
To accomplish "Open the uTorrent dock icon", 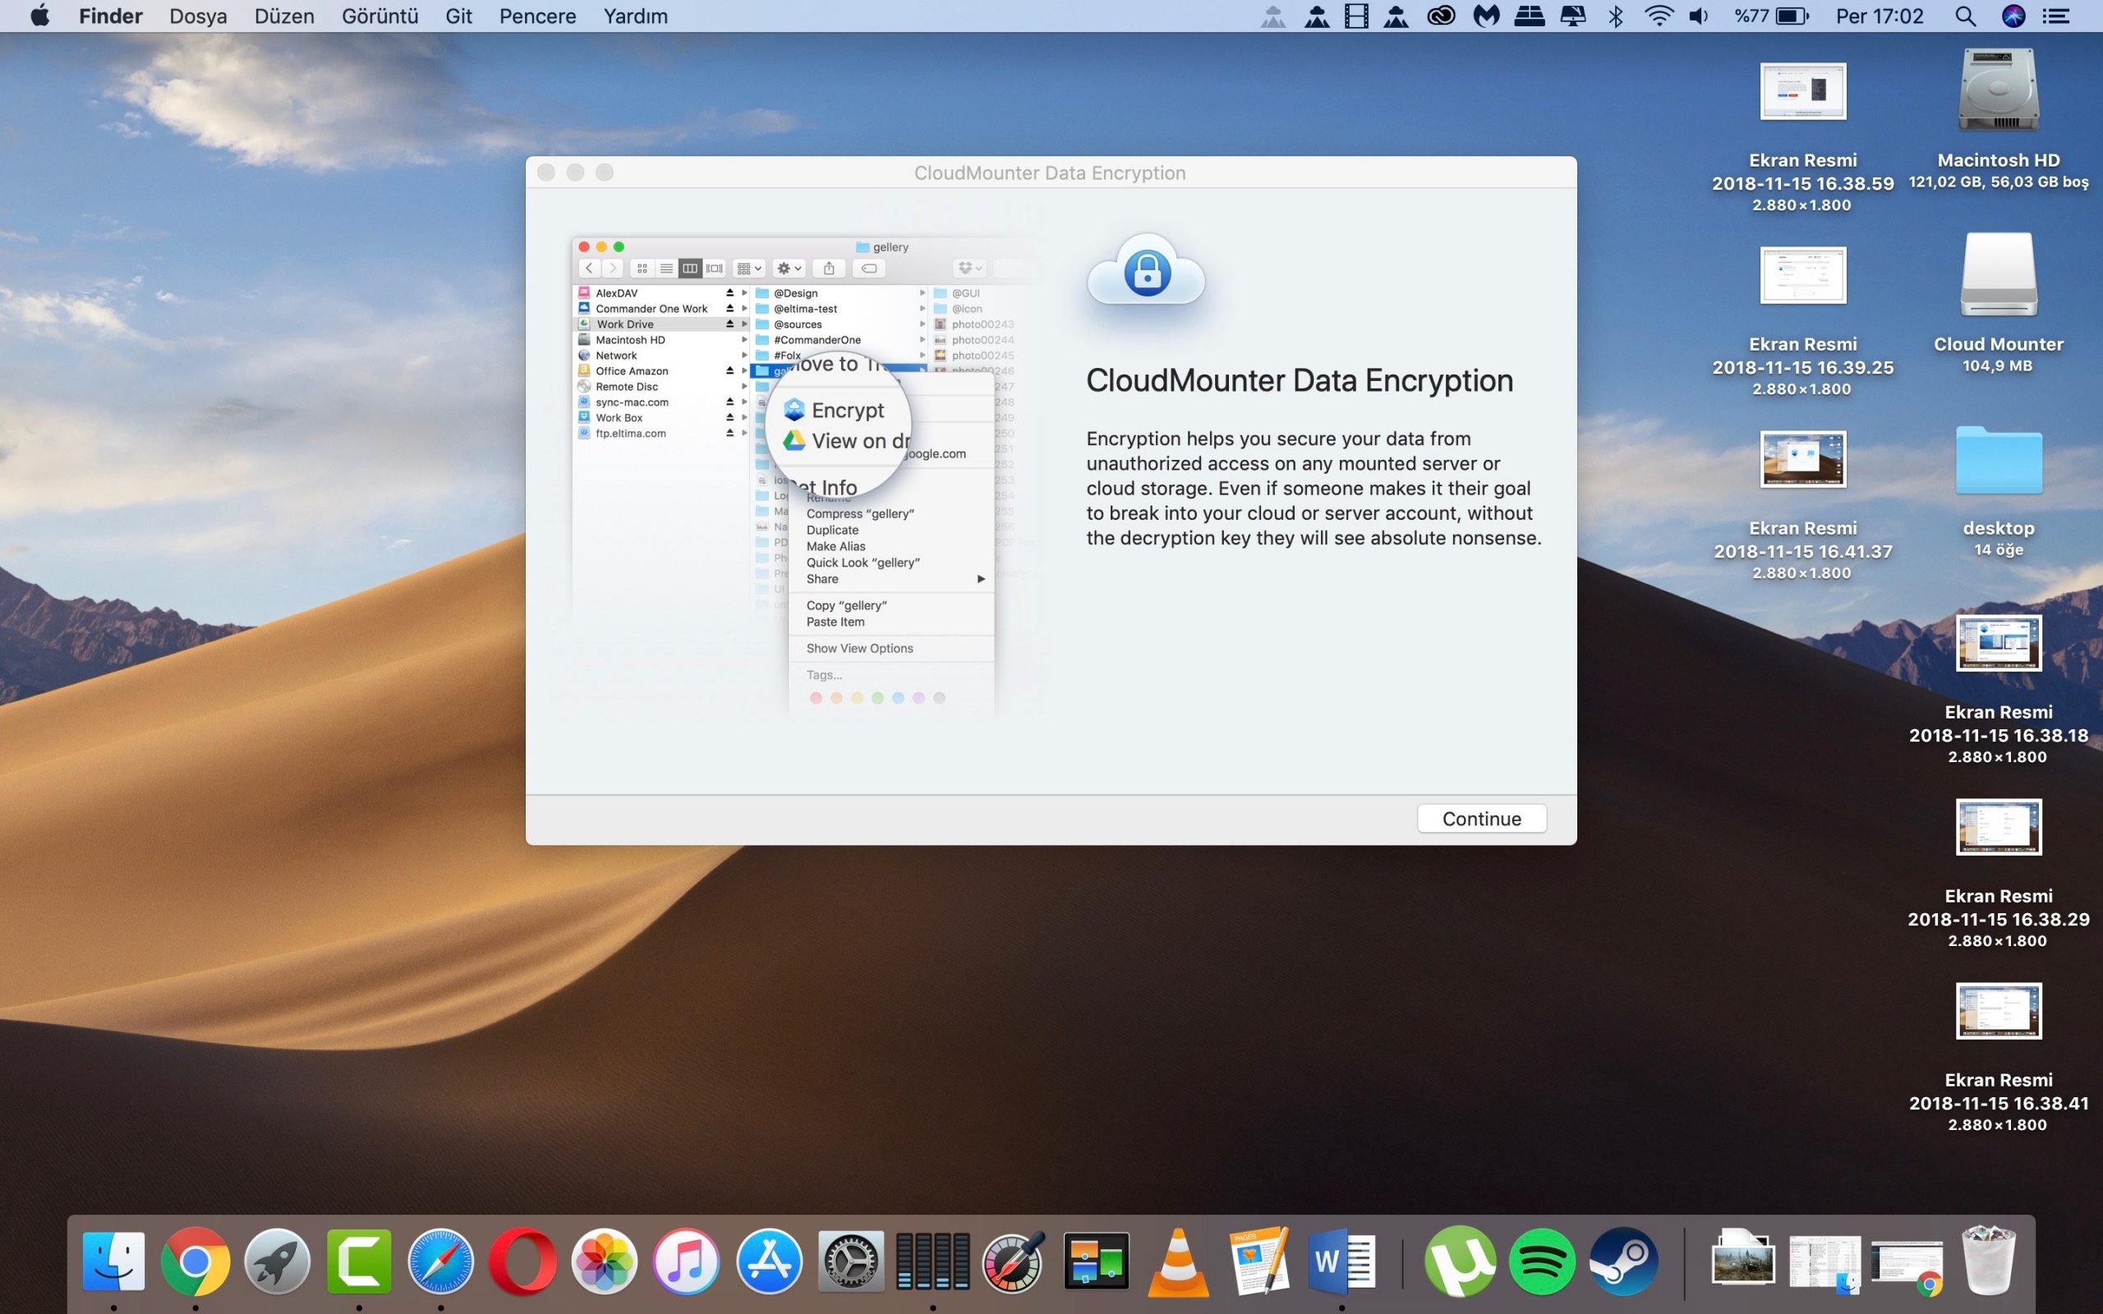I will coord(1460,1261).
